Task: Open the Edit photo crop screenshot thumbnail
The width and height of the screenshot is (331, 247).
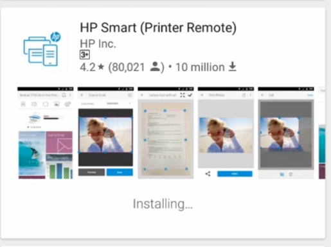Action: click(286, 133)
